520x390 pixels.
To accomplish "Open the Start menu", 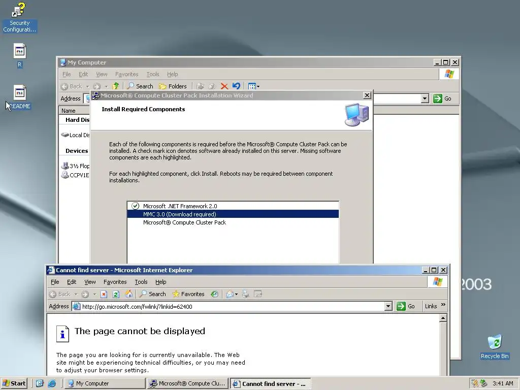I will click(14, 383).
